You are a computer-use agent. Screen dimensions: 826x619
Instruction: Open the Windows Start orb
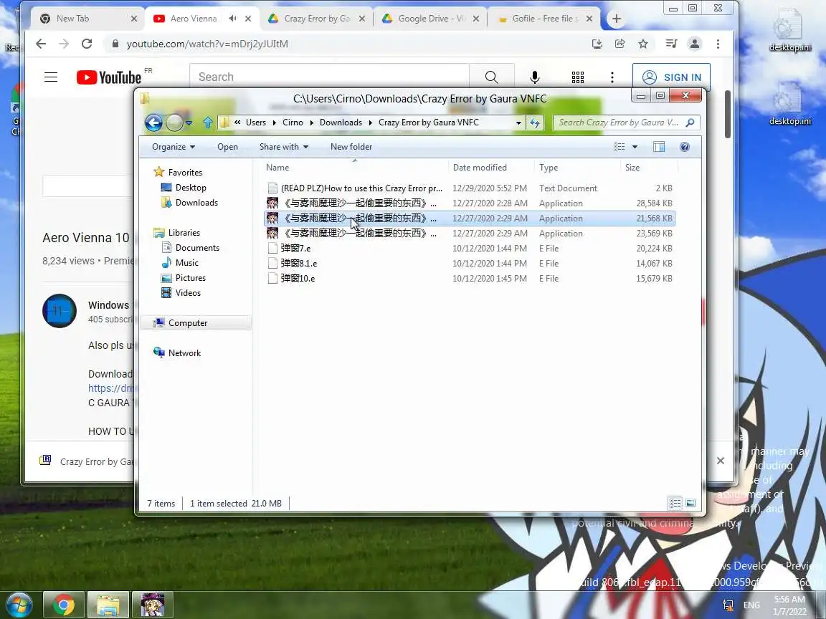[19, 605]
